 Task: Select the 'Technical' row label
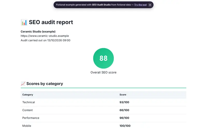pos(28,102)
